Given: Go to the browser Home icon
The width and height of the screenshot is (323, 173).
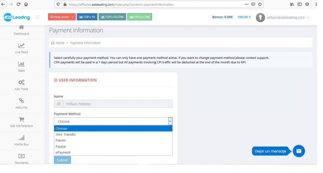Looking at the screenshot, I should click(26, 4).
